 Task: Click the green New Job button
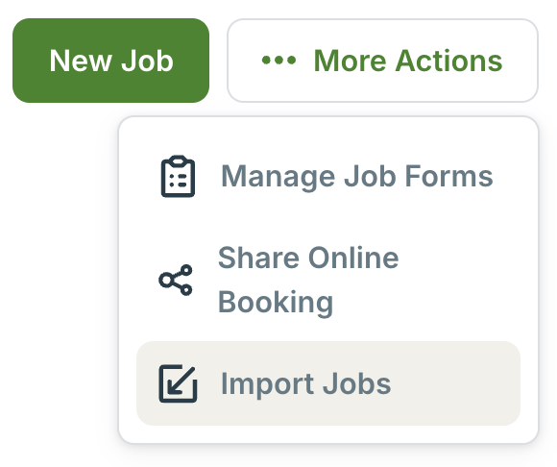click(x=110, y=61)
